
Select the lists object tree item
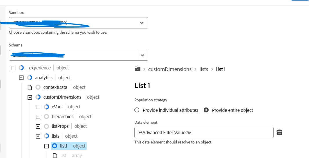point(55,136)
